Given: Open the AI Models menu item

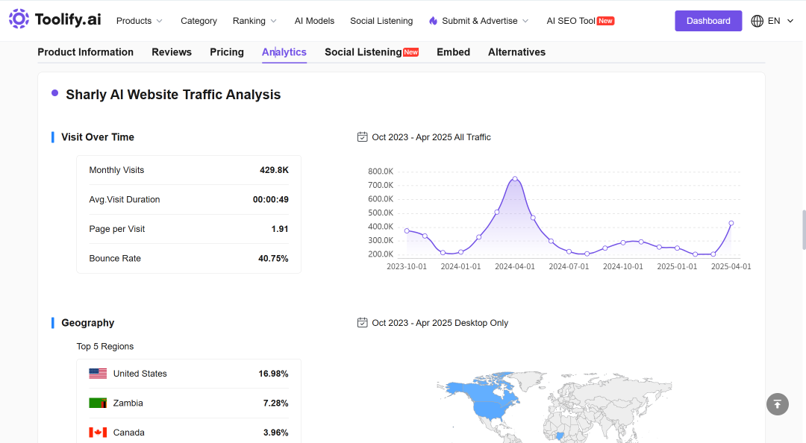Looking at the screenshot, I should click(314, 21).
